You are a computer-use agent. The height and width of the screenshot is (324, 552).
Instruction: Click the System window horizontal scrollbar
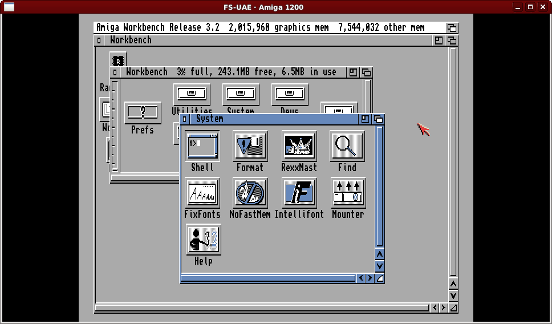coord(268,278)
